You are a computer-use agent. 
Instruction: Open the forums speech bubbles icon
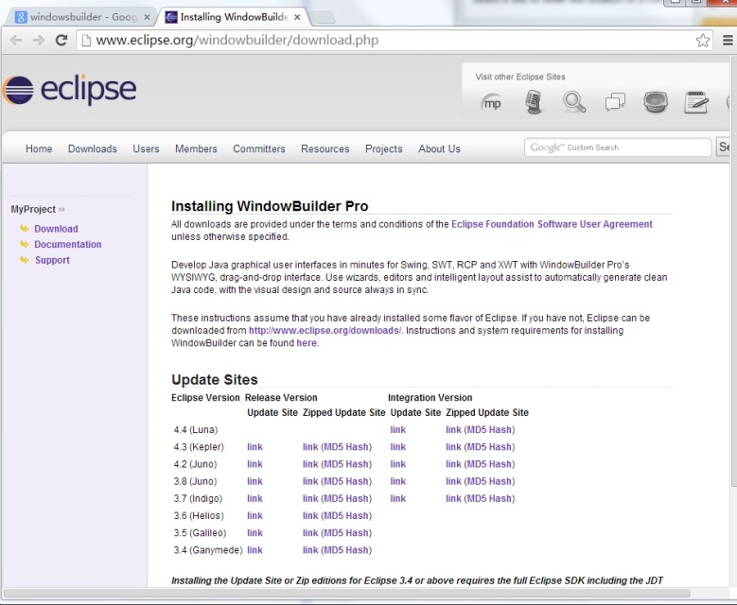(615, 102)
